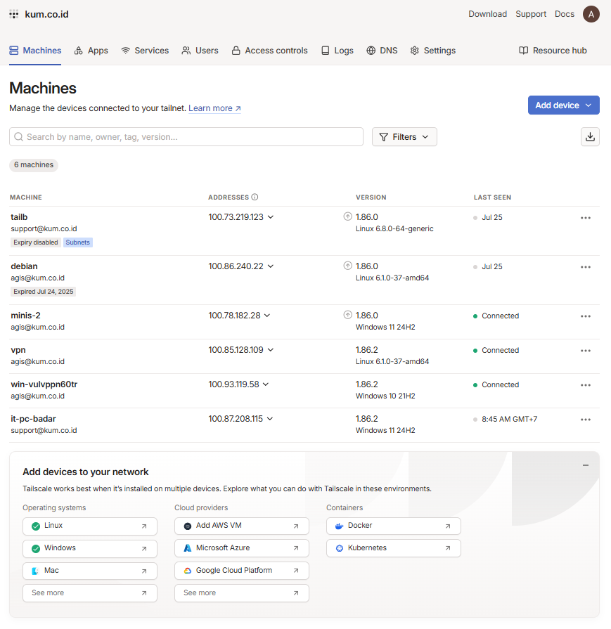Open the Resource hub
This screenshot has width=611, height=629.
553,51
